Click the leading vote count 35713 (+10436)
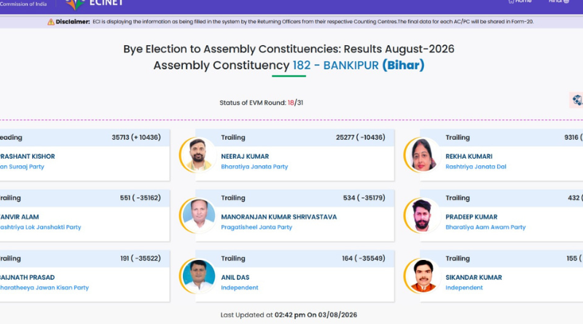 pyautogui.click(x=136, y=138)
